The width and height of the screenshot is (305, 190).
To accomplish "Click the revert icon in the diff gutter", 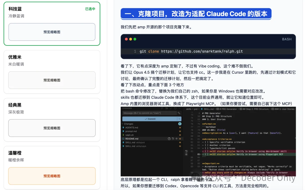I will tap(186, 151).
